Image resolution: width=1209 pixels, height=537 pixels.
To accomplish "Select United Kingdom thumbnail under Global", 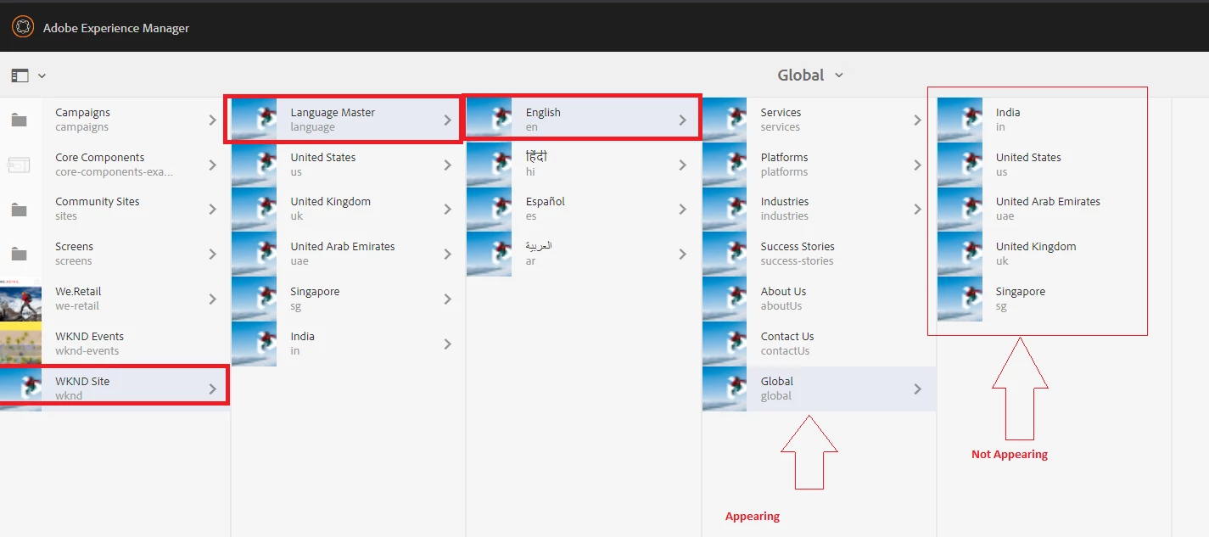I will click(x=960, y=254).
